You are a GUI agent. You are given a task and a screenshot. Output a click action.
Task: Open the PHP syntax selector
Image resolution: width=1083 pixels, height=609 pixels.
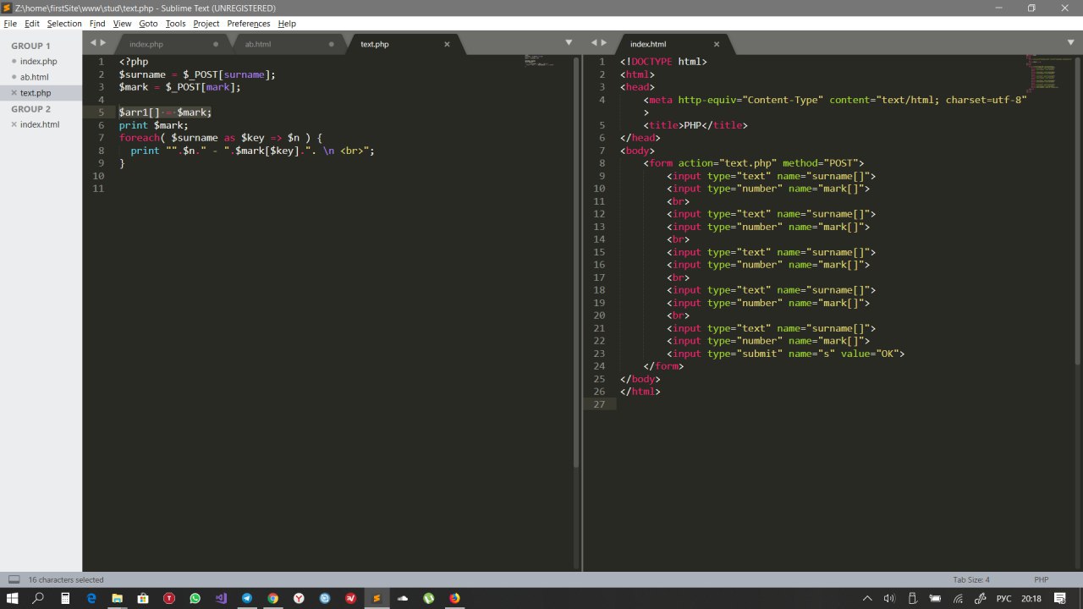pyautogui.click(x=1041, y=579)
